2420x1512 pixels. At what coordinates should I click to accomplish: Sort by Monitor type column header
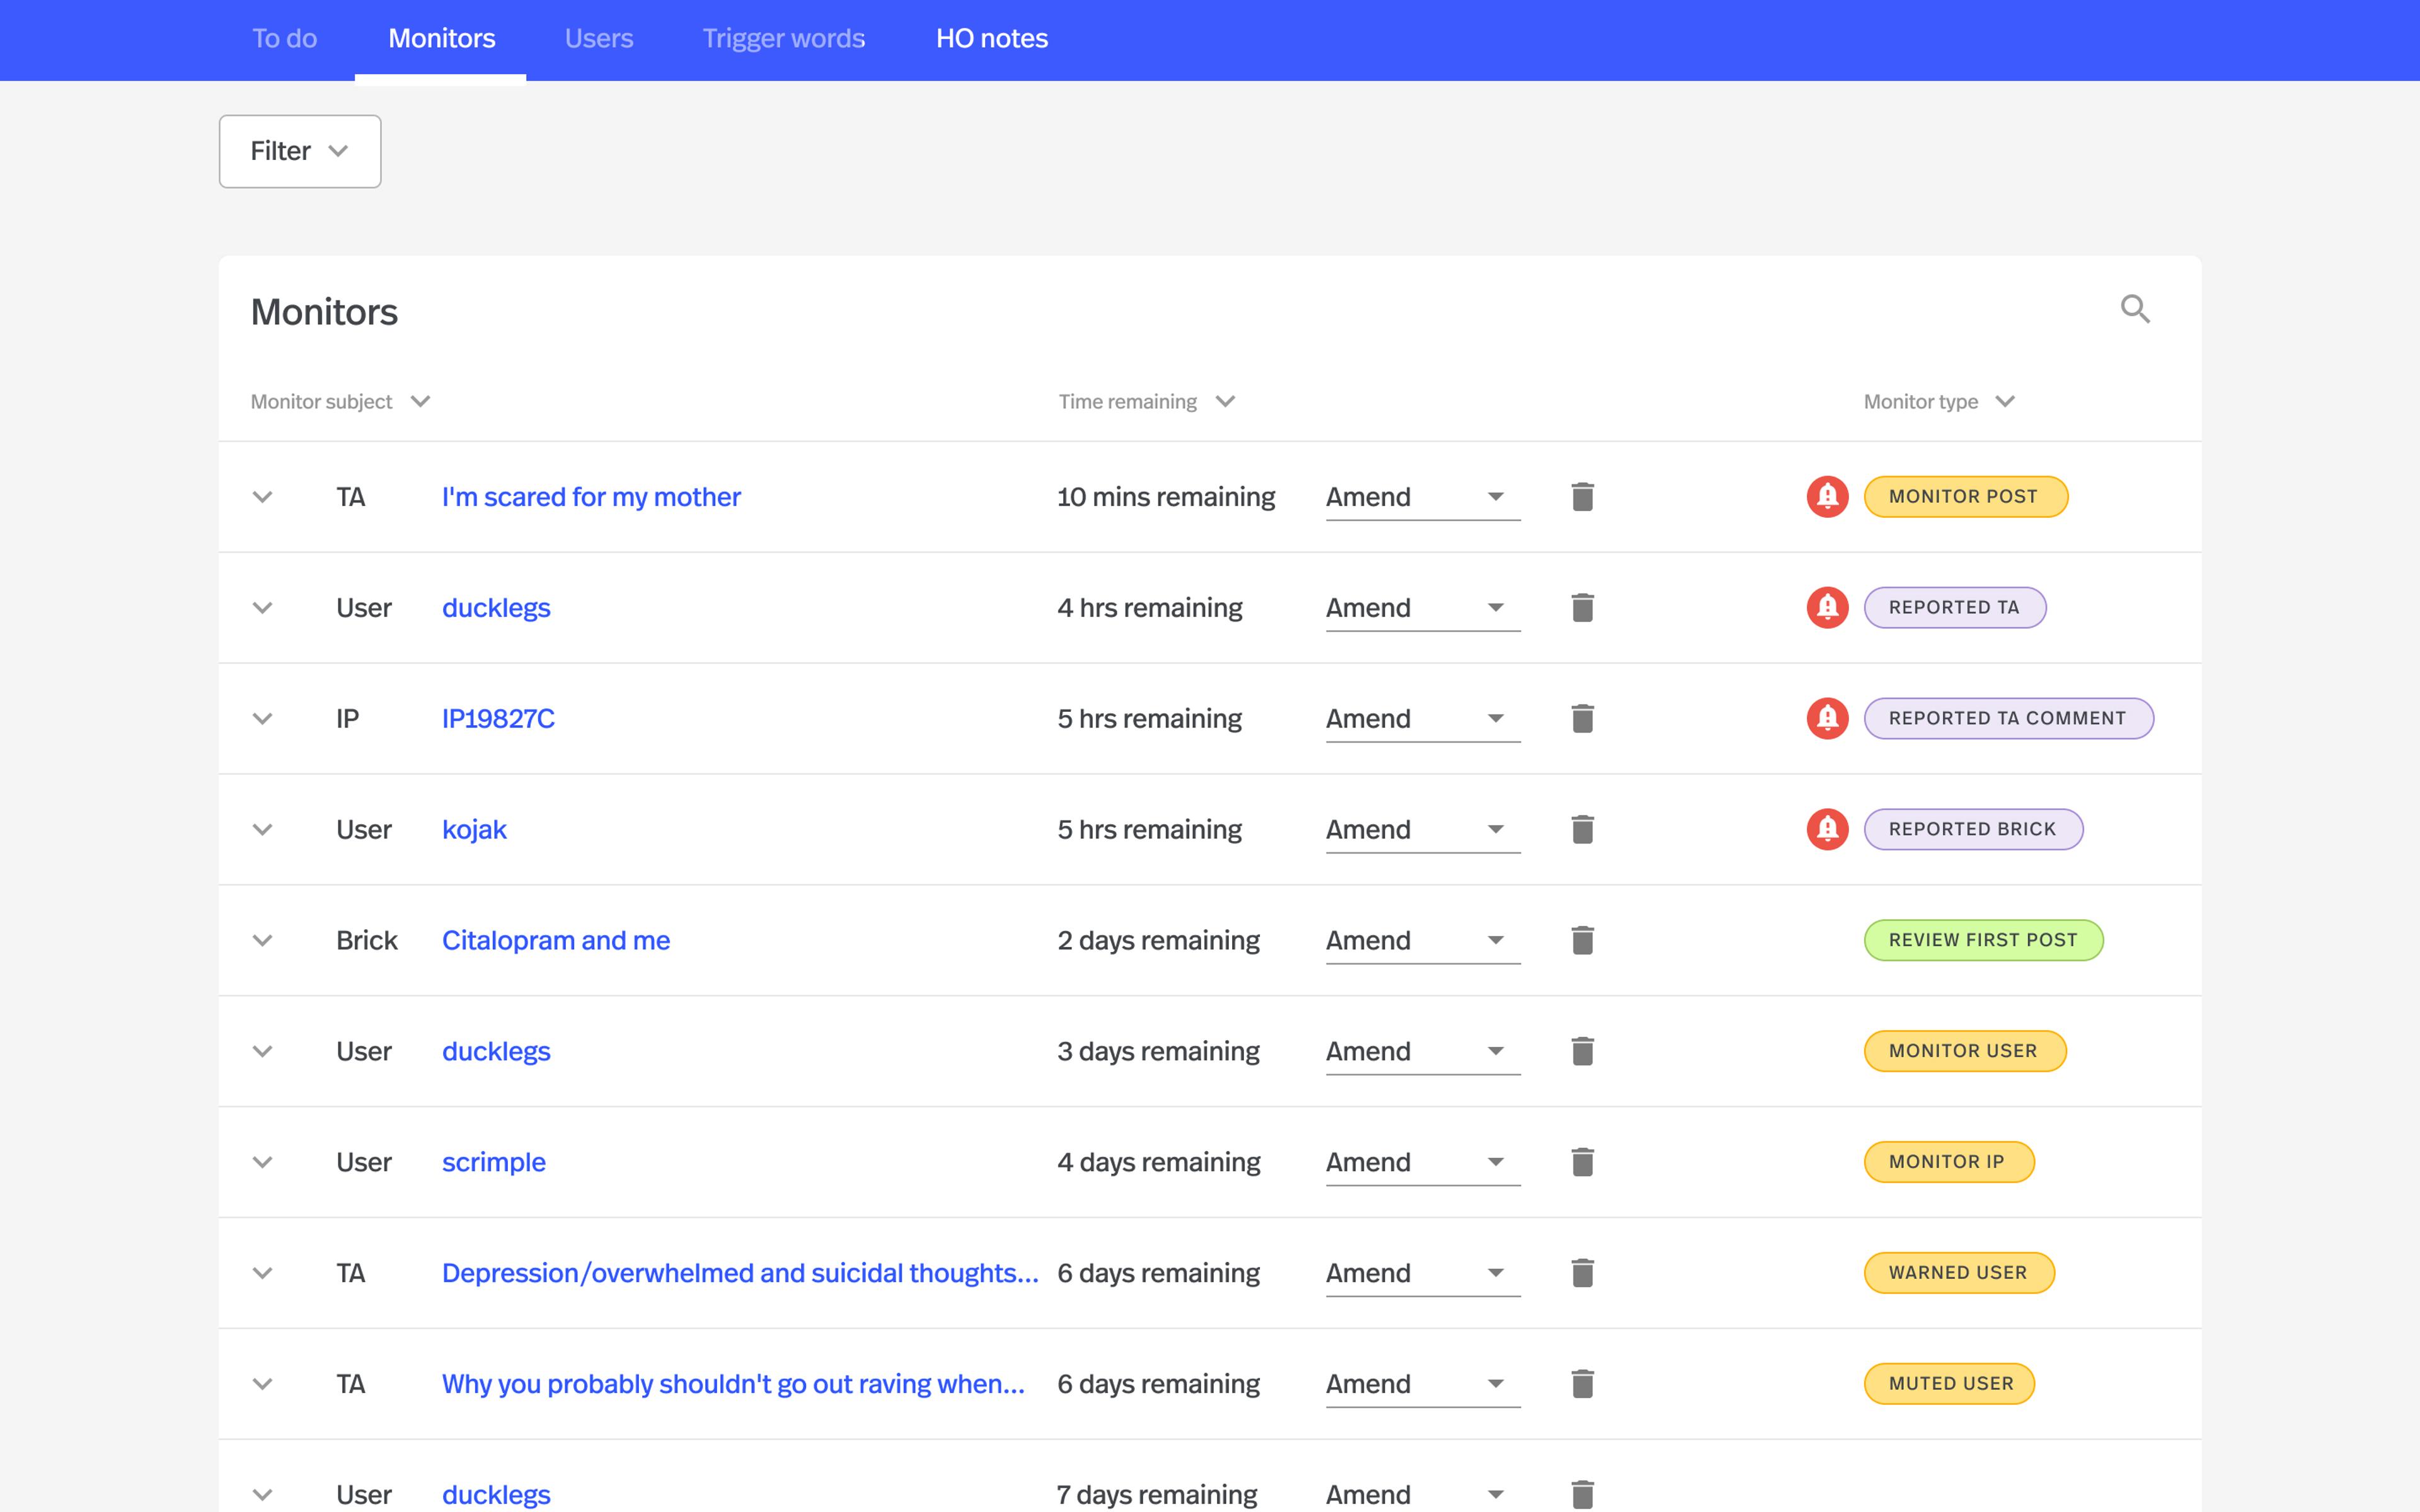(1938, 402)
